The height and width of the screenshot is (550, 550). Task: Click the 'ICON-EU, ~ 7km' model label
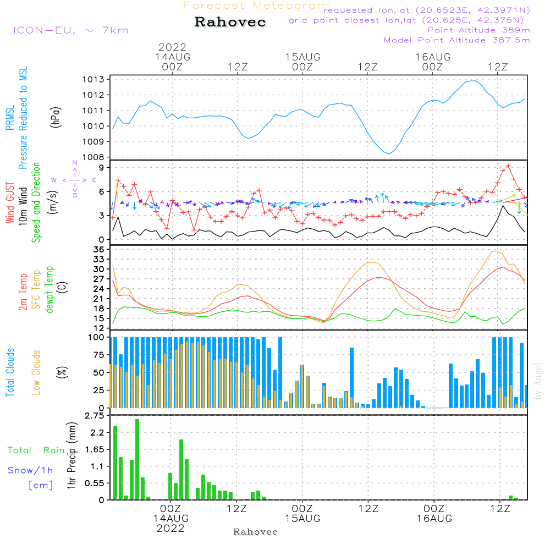click(x=71, y=30)
